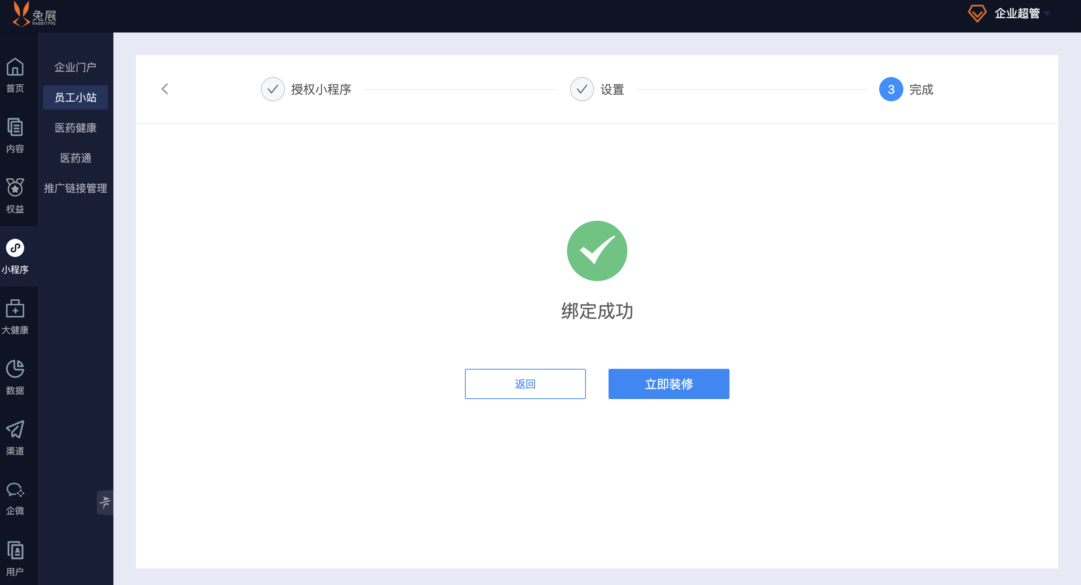Viewport: 1081px width, 585px height.
Task: Click the 授权小程序 step label
Action: [x=321, y=90]
